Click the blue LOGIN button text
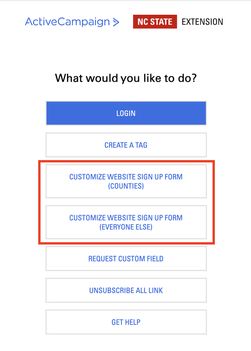Image resolution: width=251 pixels, height=351 pixels. 126,113
